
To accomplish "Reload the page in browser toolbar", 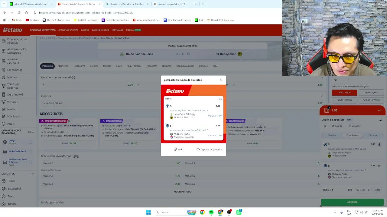I will (19, 13).
